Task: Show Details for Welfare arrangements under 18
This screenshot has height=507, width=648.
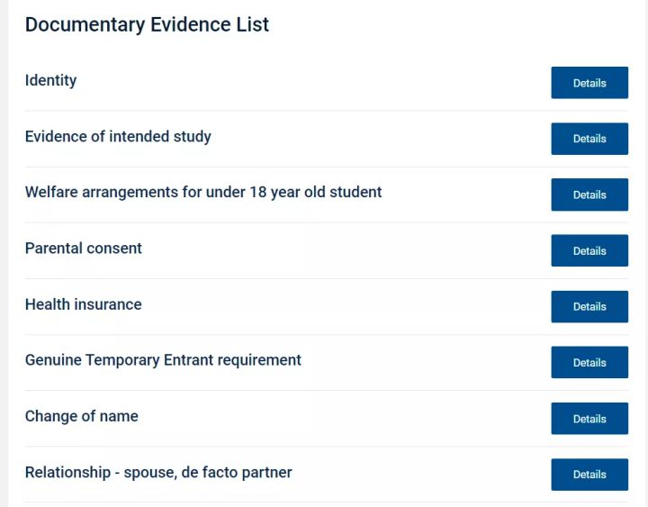Action: 589,195
